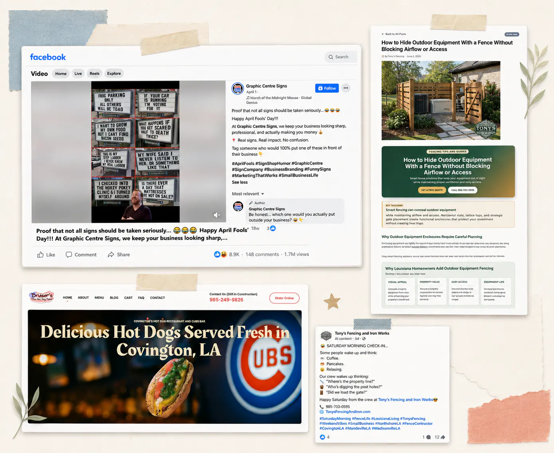The height and width of the screenshot is (453, 554).
Task: Open the three-dot post options menu
Action: tap(346, 88)
